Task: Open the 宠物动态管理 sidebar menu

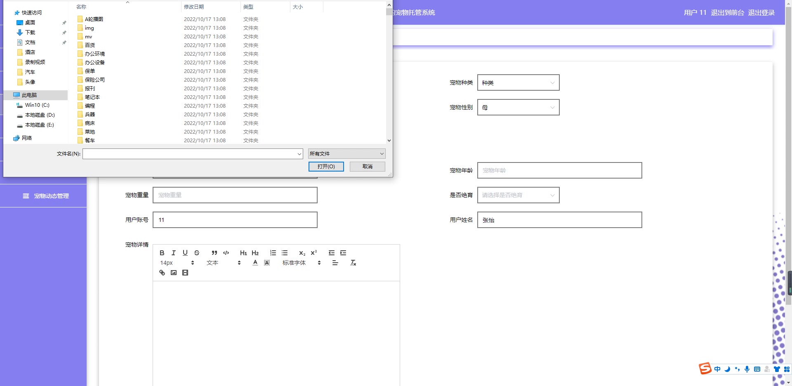Action: click(x=43, y=196)
